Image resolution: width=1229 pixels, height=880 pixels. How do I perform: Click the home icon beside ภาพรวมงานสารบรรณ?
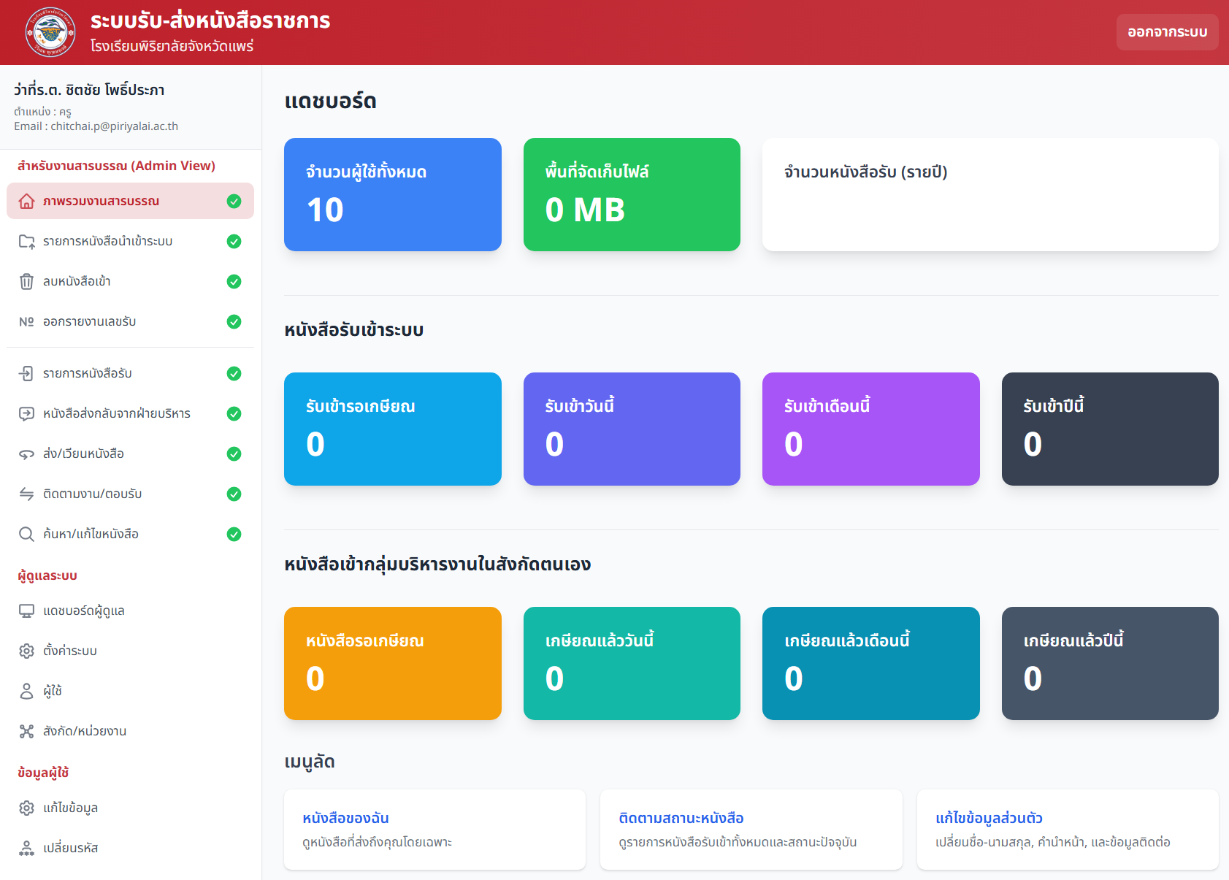(26, 201)
